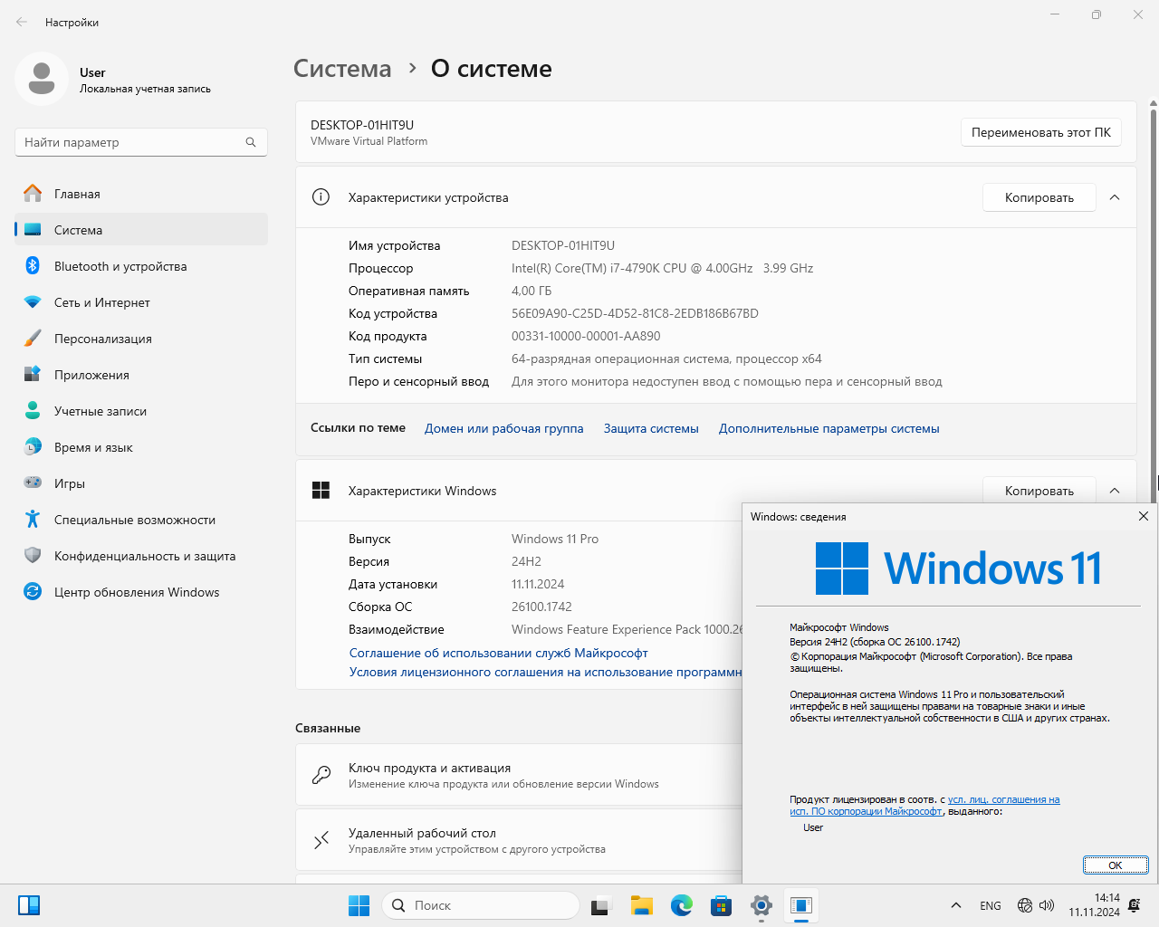This screenshot has width=1159, height=927.
Task: Open Удаленный рабочий стол settings
Action: (x=519, y=840)
